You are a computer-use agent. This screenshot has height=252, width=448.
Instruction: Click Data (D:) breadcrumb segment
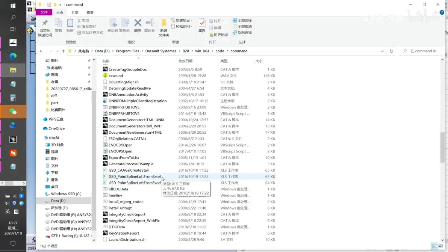(x=102, y=51)
